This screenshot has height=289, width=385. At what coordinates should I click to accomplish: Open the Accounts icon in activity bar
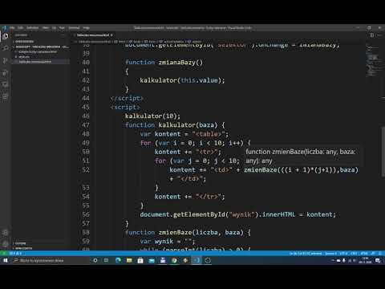pos(5,232)
